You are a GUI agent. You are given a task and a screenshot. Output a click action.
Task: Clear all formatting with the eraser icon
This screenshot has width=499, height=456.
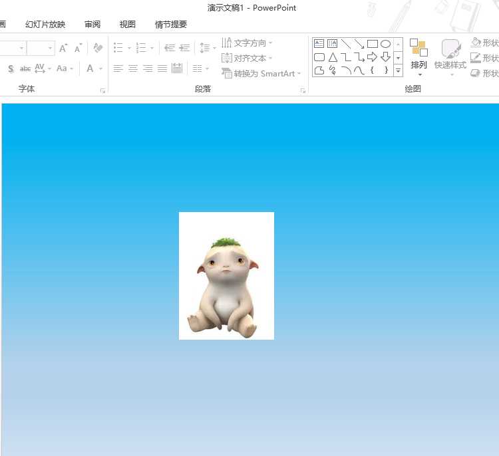pyautogui.click(x=98, y=48)
